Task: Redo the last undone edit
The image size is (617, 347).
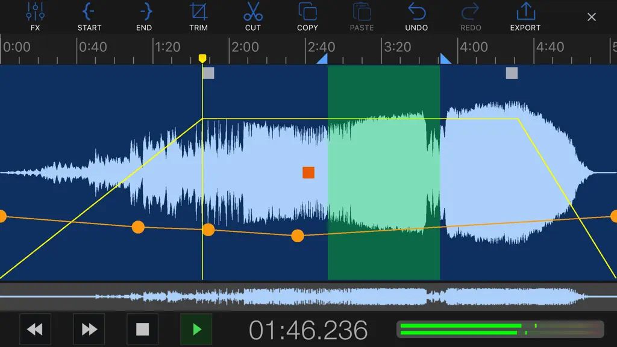Action: (471, 17)
